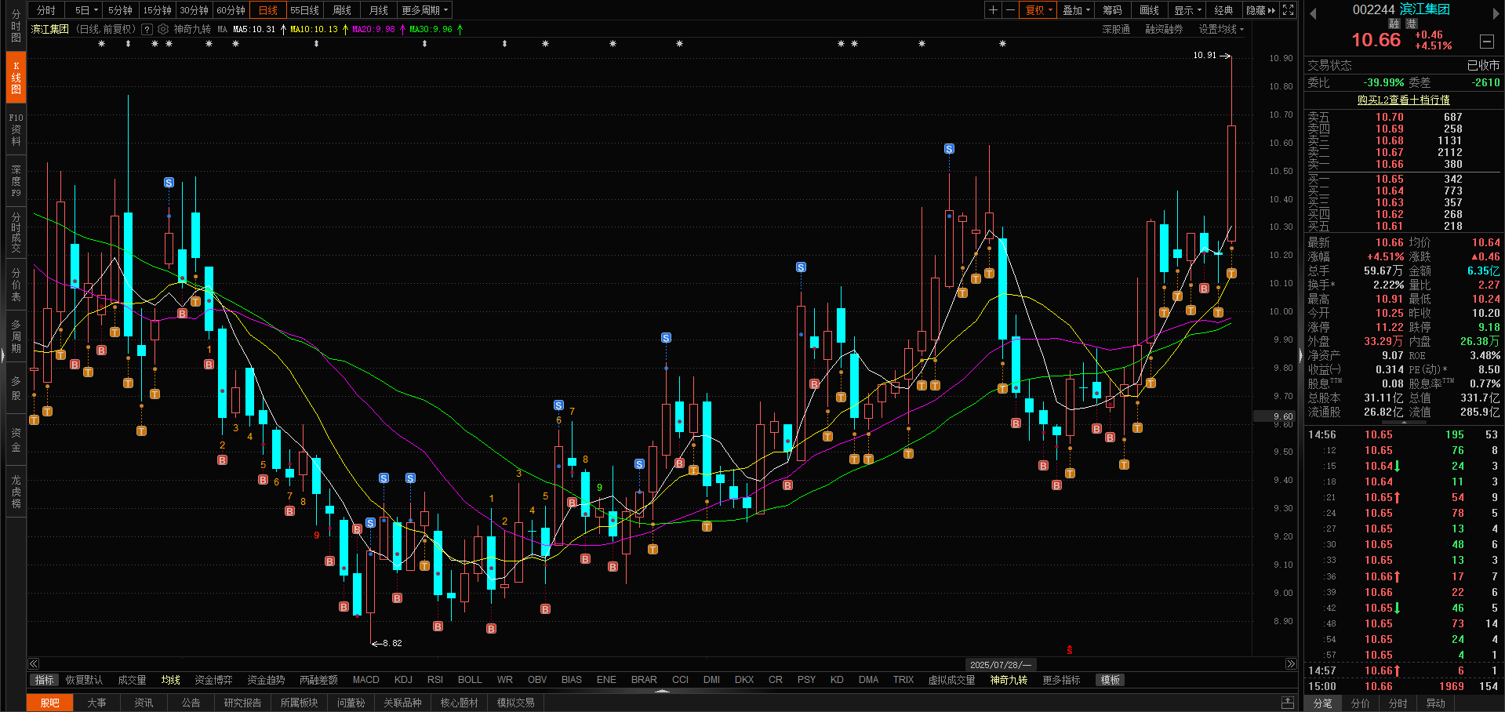Click the 模板 template button
Image resolution: width=1505 pixels, height=712 pixels.
pyautogui.click(x=1110, y=680)
